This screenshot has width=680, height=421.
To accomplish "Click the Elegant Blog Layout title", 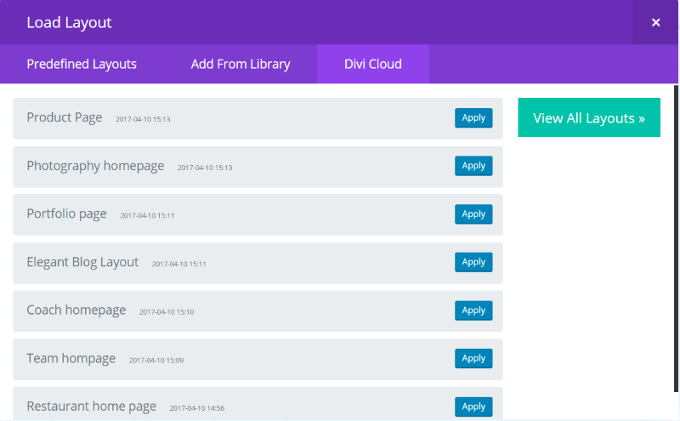I will click(82, 262).
